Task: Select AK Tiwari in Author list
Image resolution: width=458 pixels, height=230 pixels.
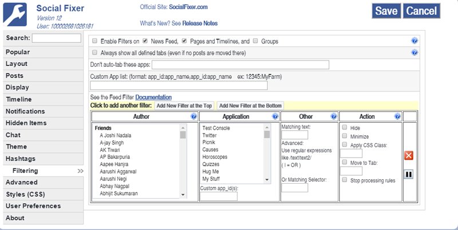Action: [110, 150]
